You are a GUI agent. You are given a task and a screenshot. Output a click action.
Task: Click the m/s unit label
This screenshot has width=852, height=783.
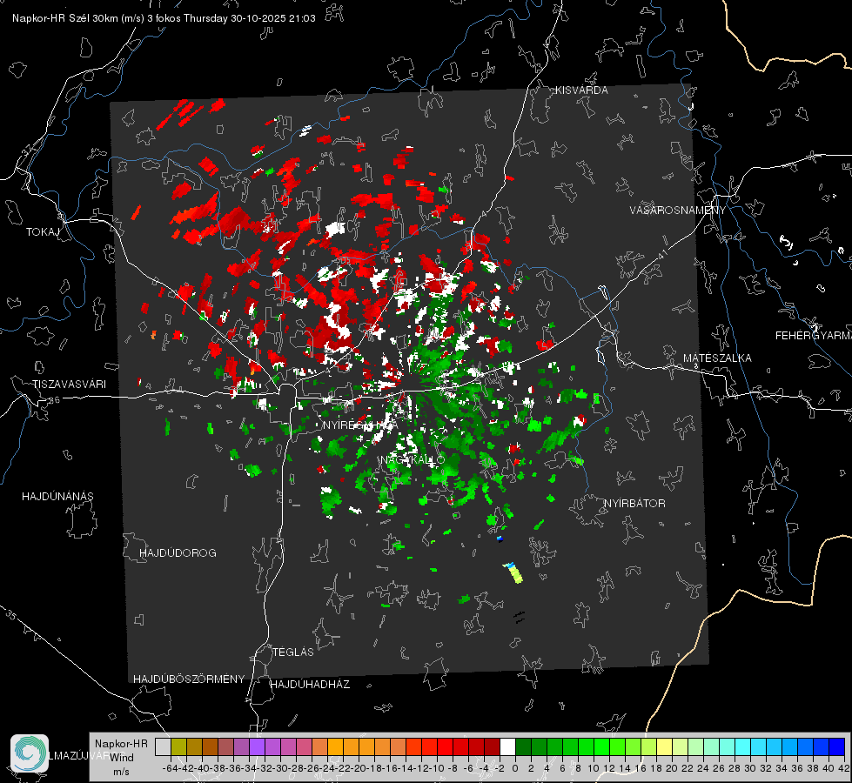click(x=121, y=772)
